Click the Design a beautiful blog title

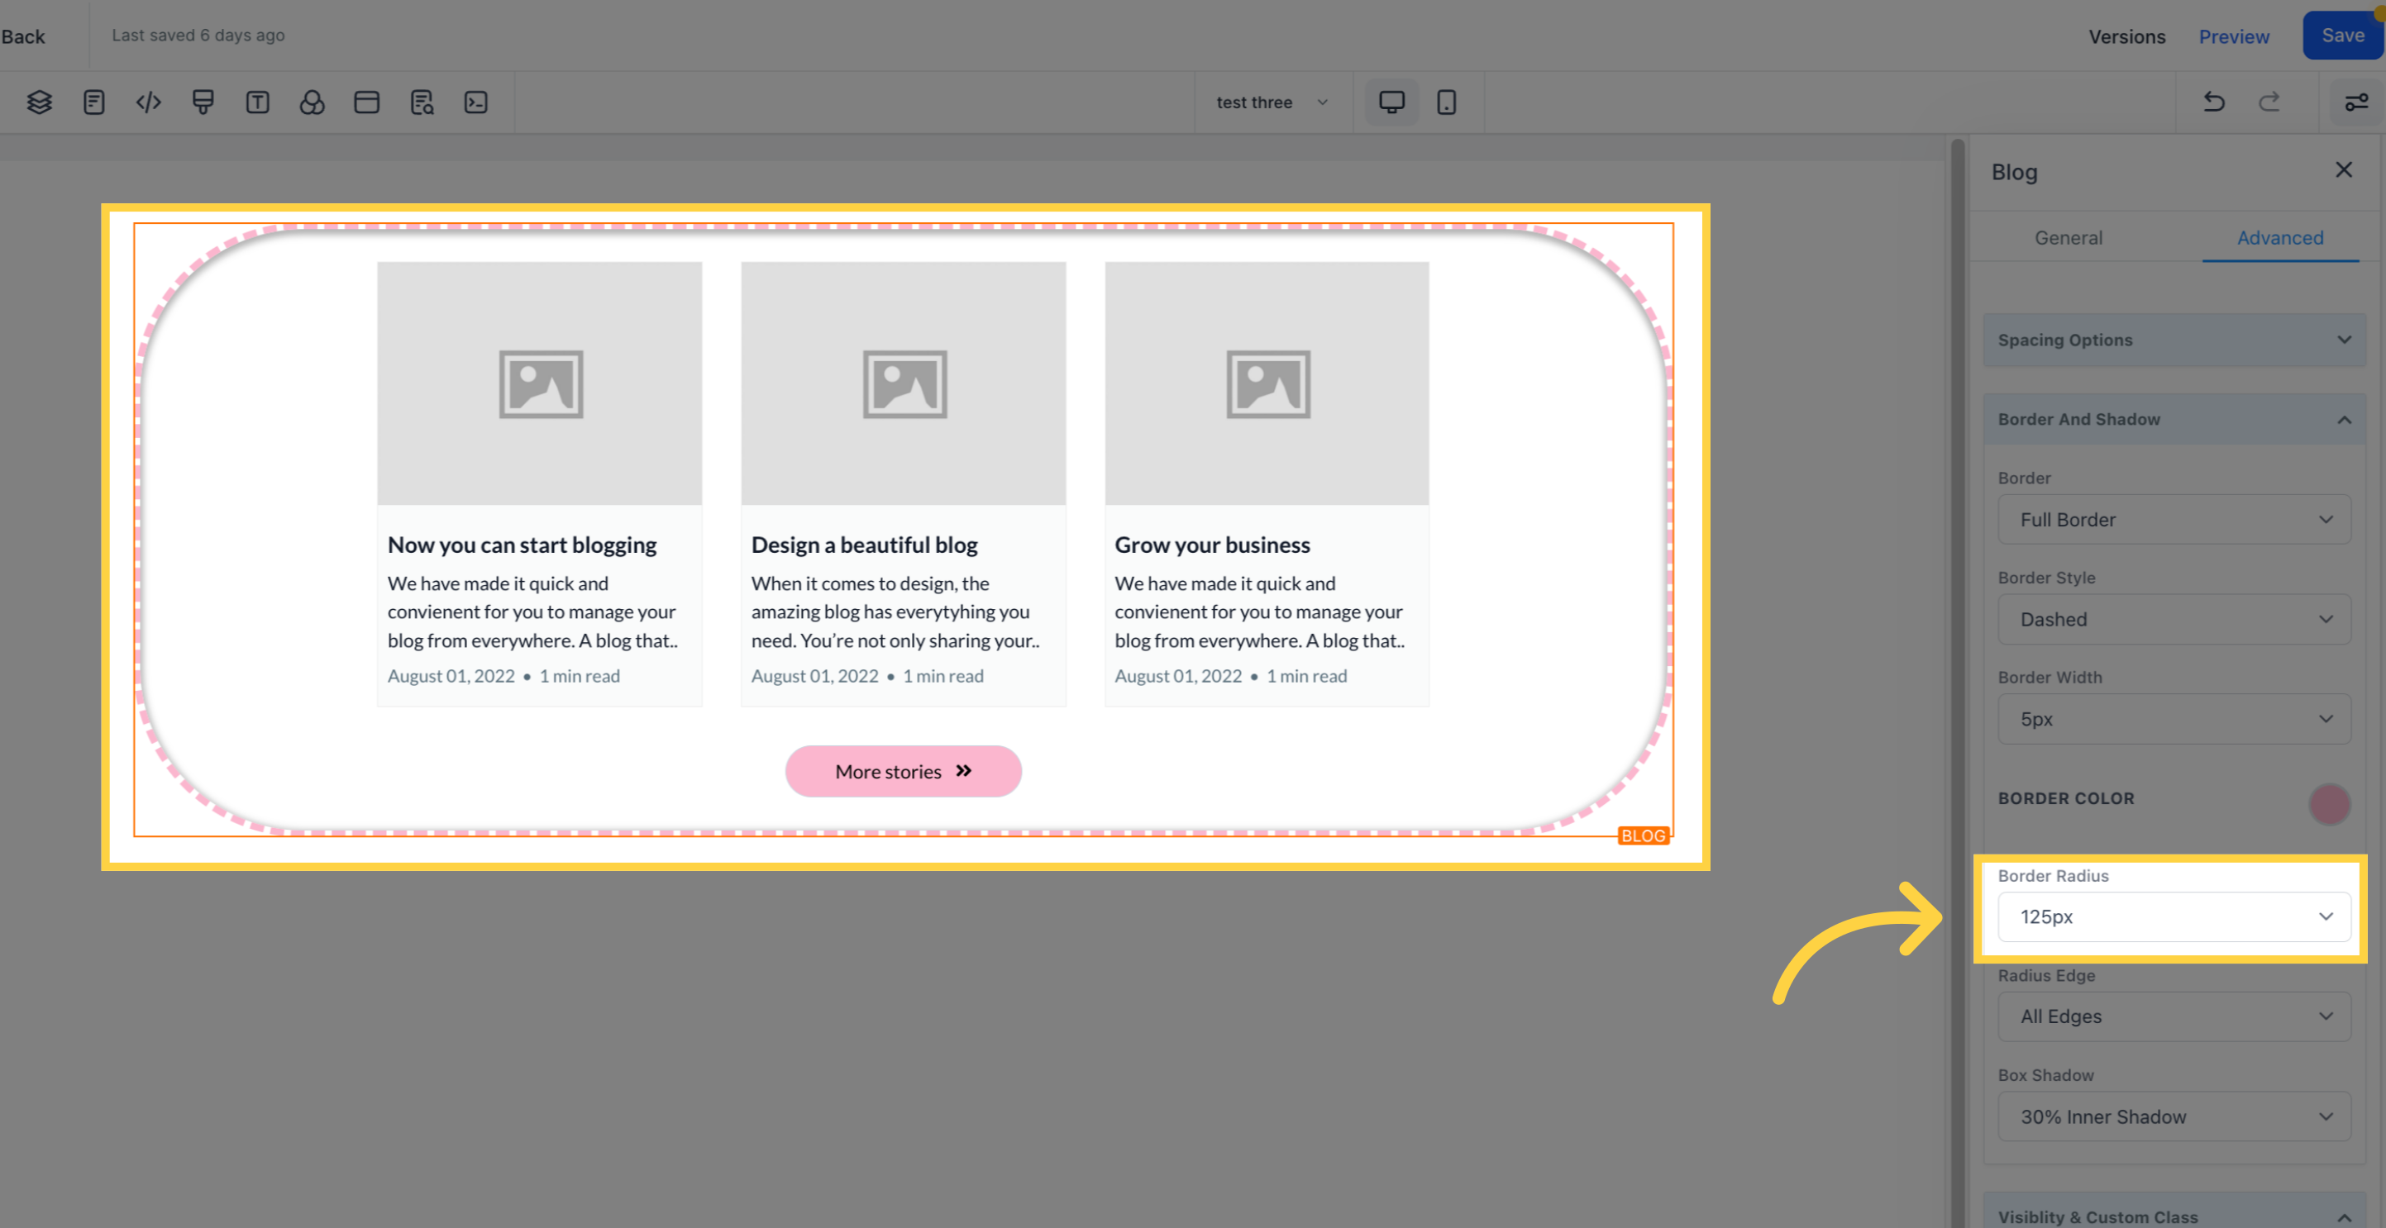click(x=864, y=545)
